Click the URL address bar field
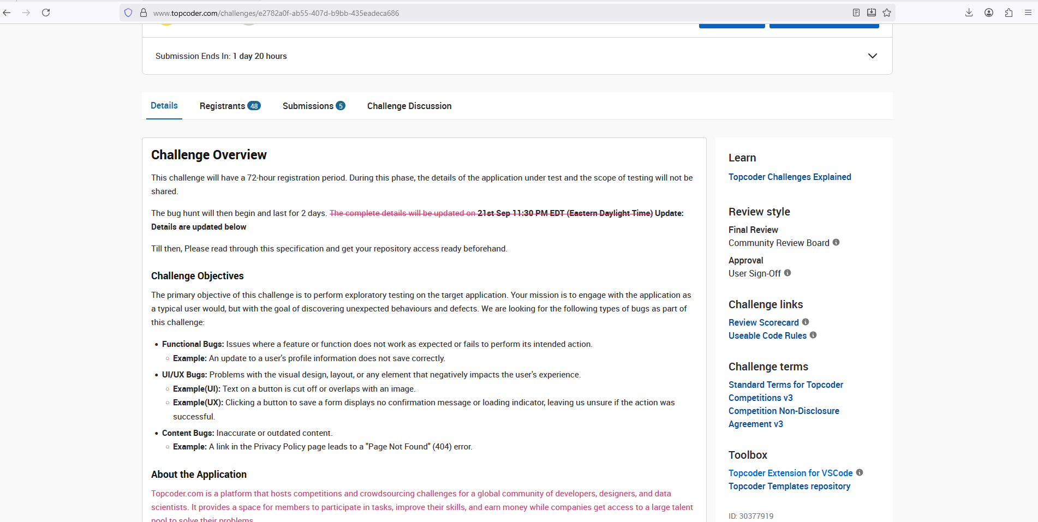This screenshot has height=522, width=1038. pos(491,13)
